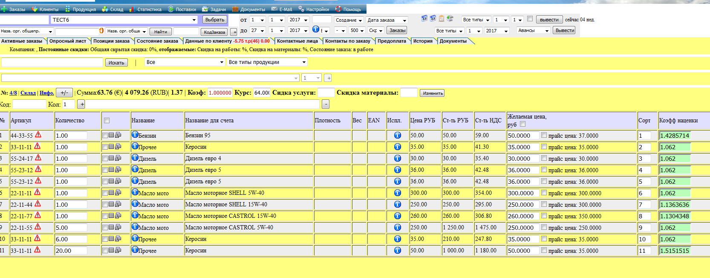Open the Склад link
Viewport: 710px width, 278px height.
pos(28,93)
